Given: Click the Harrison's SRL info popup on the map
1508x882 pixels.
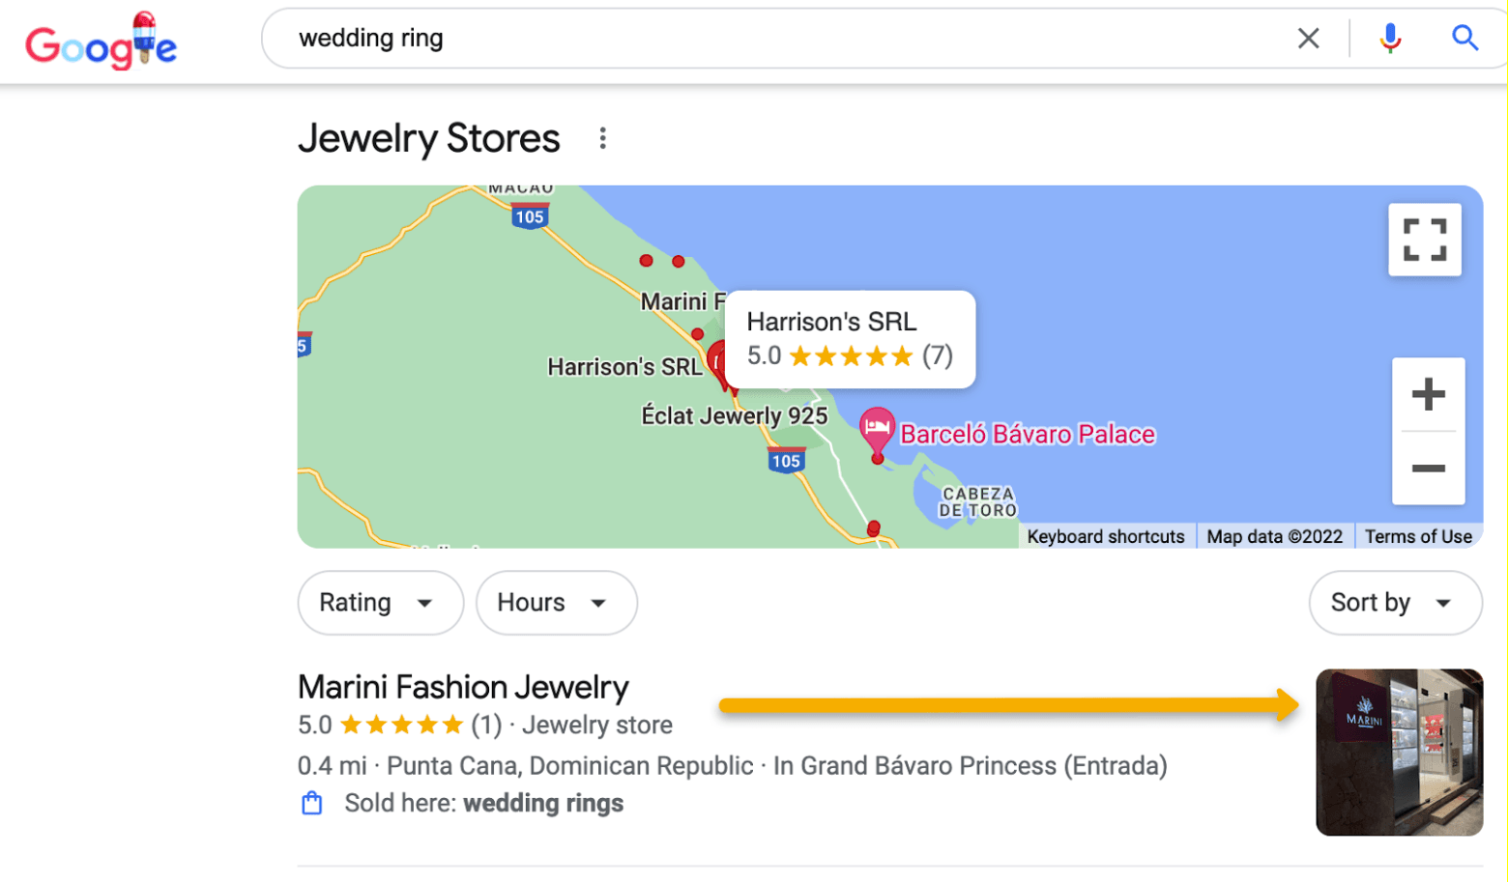Looking at the screenshot, I should (x=850, y=340).
